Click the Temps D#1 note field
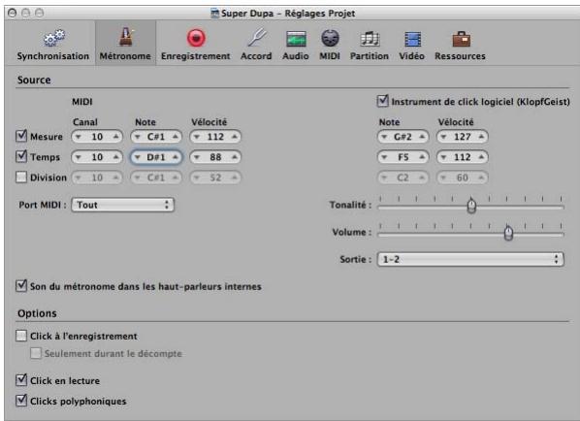This screenshot has height=421, width=580. coord(156,157)
